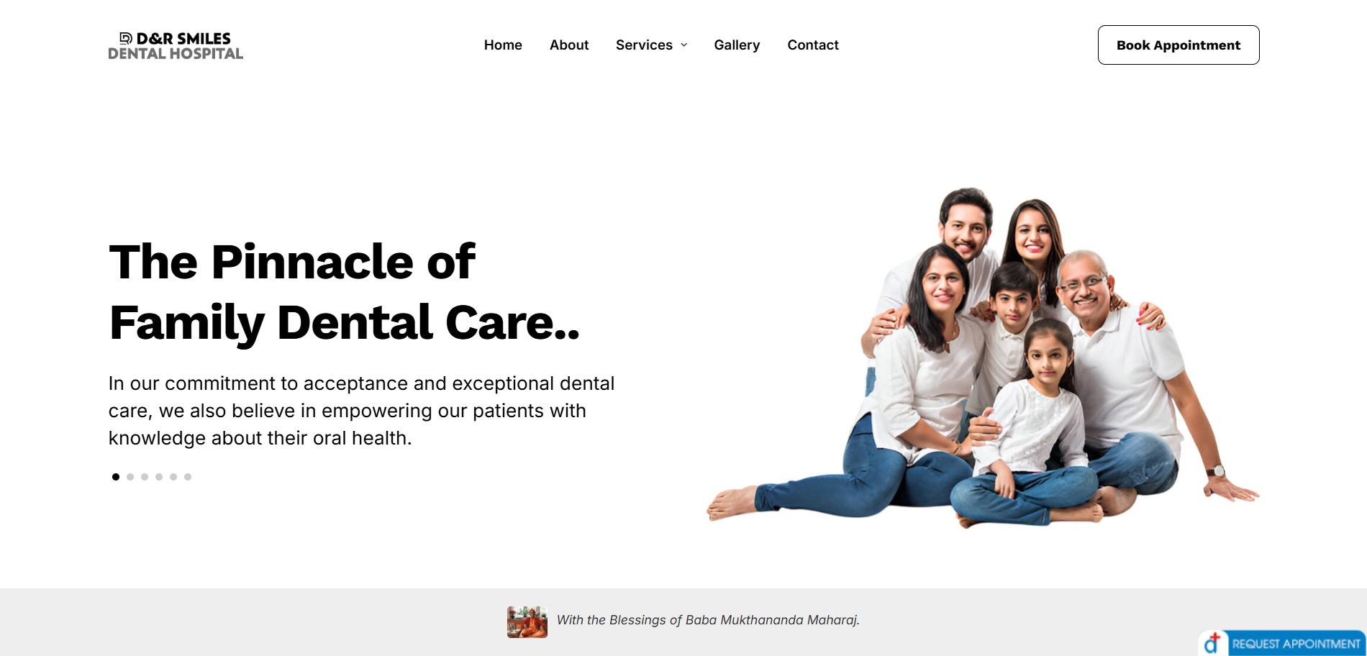The image size is (1367, 656).
Task: Click the family photo hero image
Action: tap(983, 357)
